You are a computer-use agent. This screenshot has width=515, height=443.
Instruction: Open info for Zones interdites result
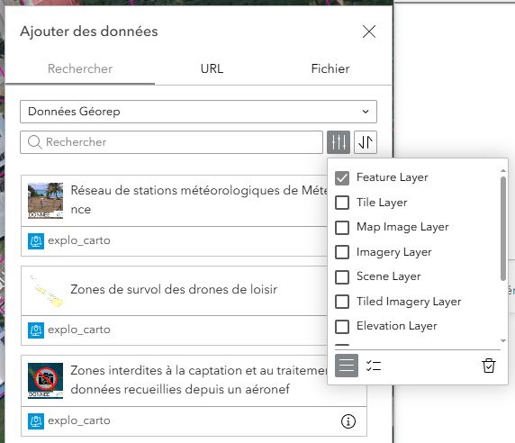348,421
